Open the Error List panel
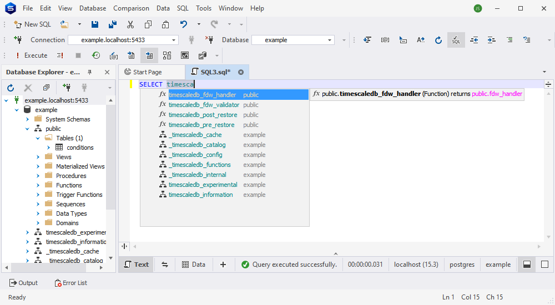 71,283
